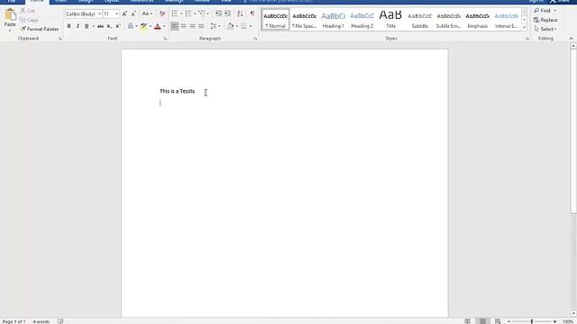Viewport: 577px width, 324px height.
Task: Toggle Show/Hide paragraph marks
Action: coord(252,14)
